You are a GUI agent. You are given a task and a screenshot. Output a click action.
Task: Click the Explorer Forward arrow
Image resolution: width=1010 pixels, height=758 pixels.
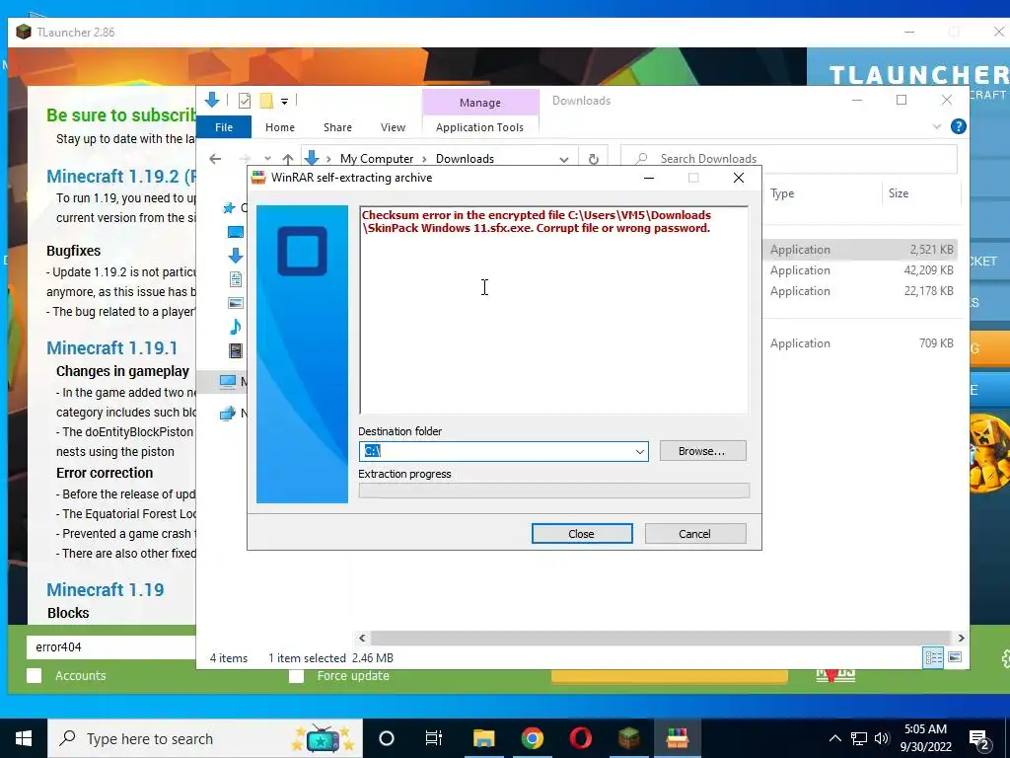pyautogui.click(x=245, y=159)
